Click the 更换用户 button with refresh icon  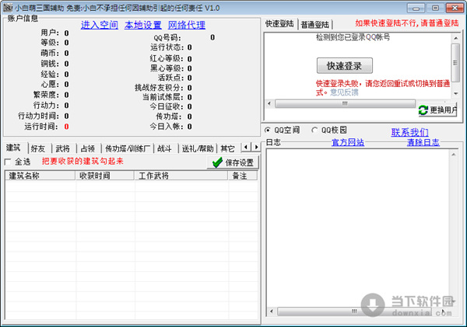tap(437, 110)
